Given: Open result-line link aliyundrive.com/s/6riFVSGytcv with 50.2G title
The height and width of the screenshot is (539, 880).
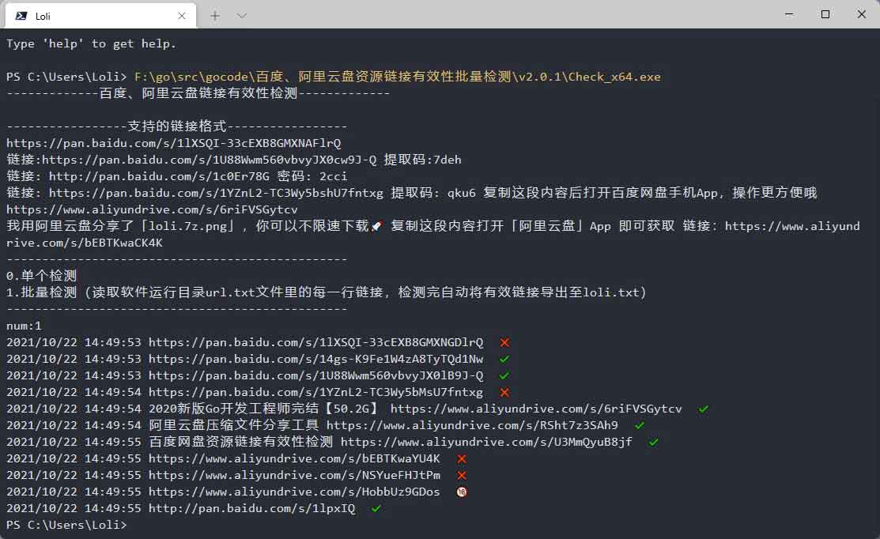Looking at the screenshot, I should click(536, 409).
